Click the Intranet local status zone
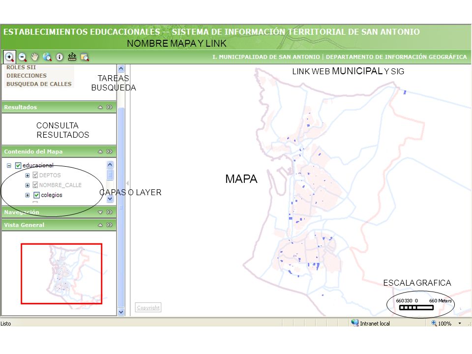This screenshot has width=472, height=354. click(371, 324)
